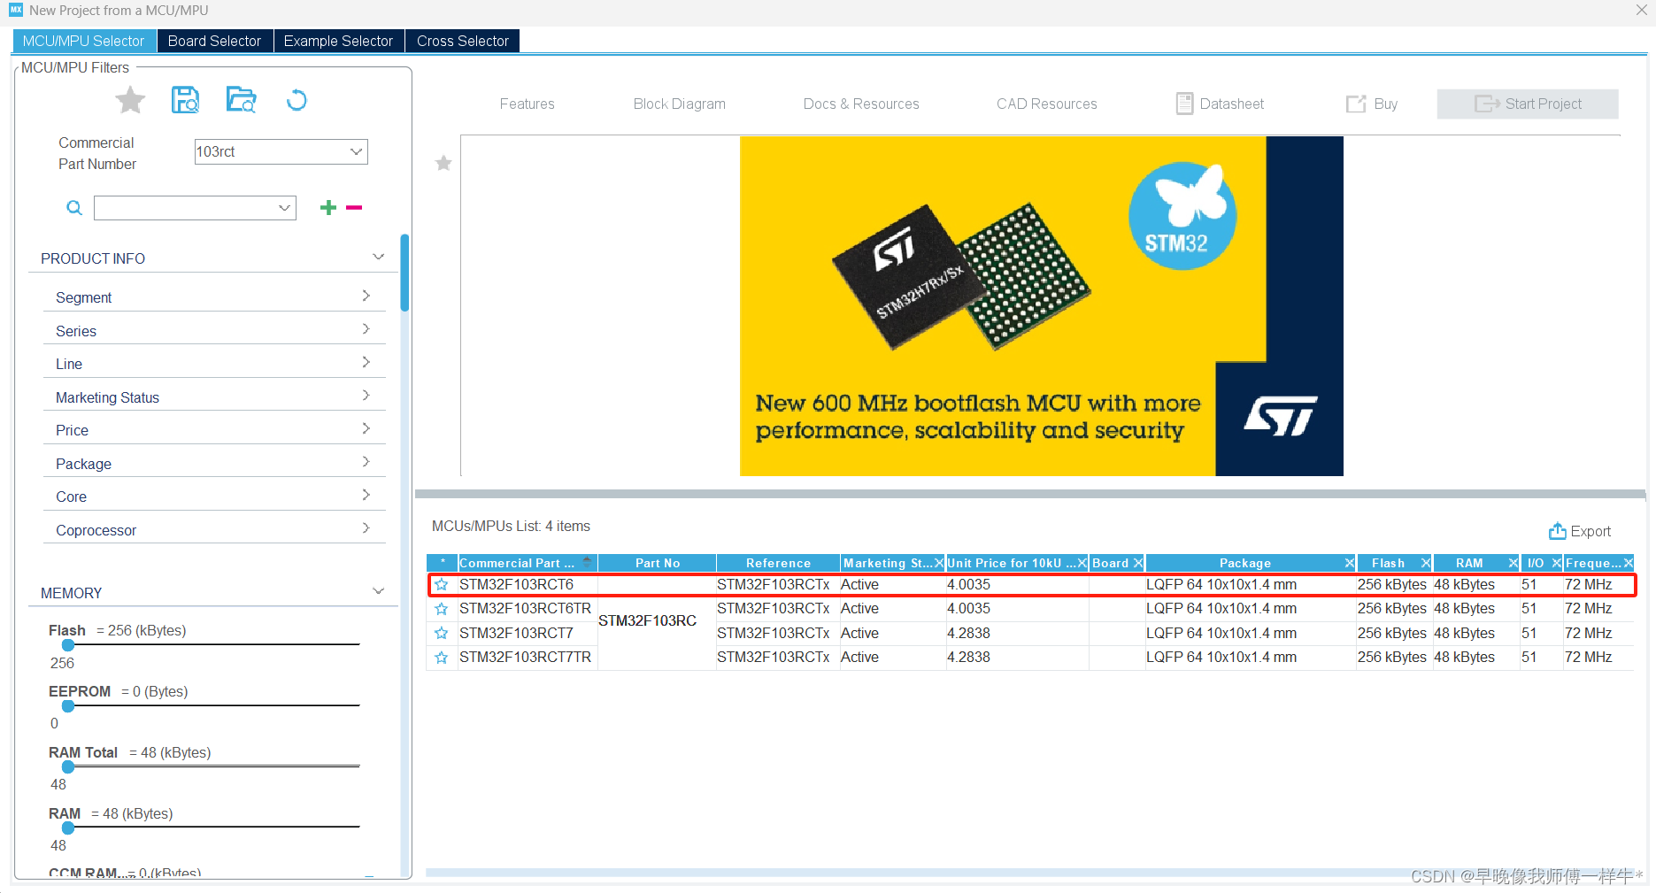Remove the RAM column via X
The height and width of the screenshot is (893, 1656).
click(x=1513, y=563)
